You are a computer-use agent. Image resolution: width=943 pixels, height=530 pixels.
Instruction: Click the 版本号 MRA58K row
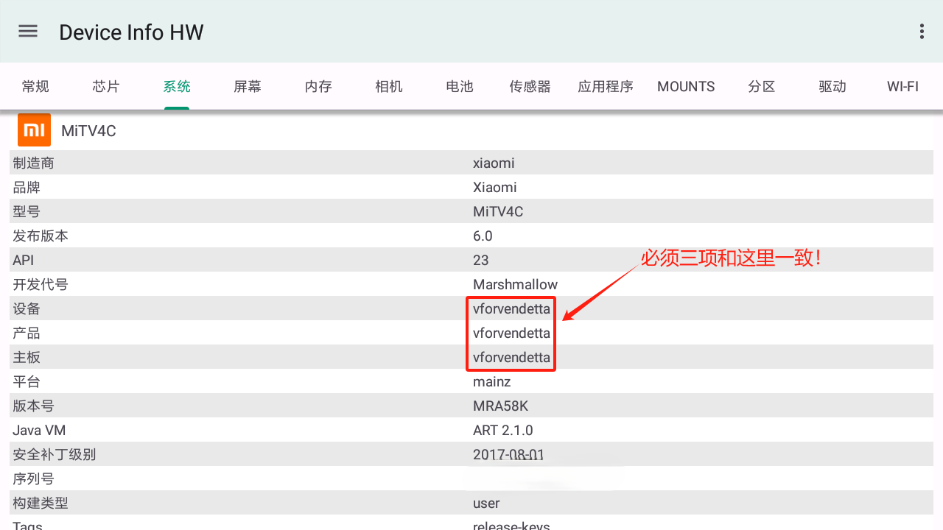click(x=471, y=406)
